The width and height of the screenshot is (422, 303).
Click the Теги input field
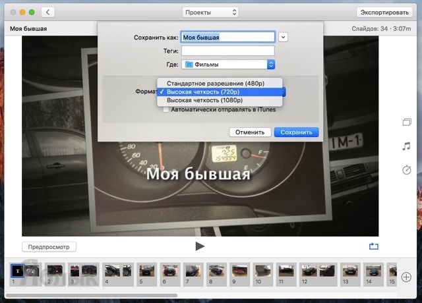click(228, 51)
